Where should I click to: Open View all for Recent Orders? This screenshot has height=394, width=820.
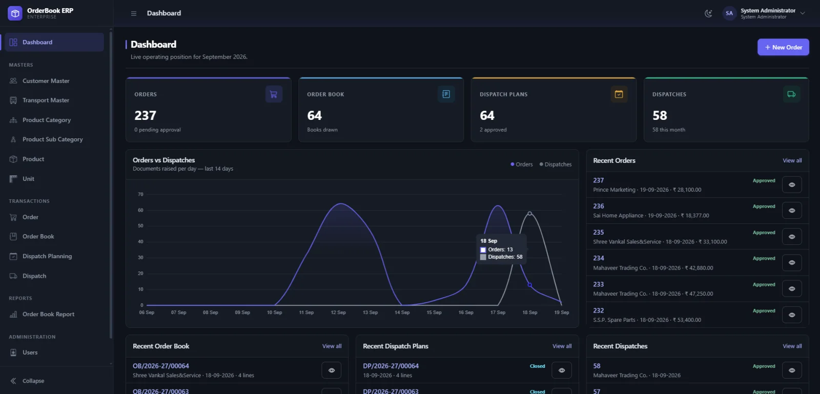click(x=792, y=160)
